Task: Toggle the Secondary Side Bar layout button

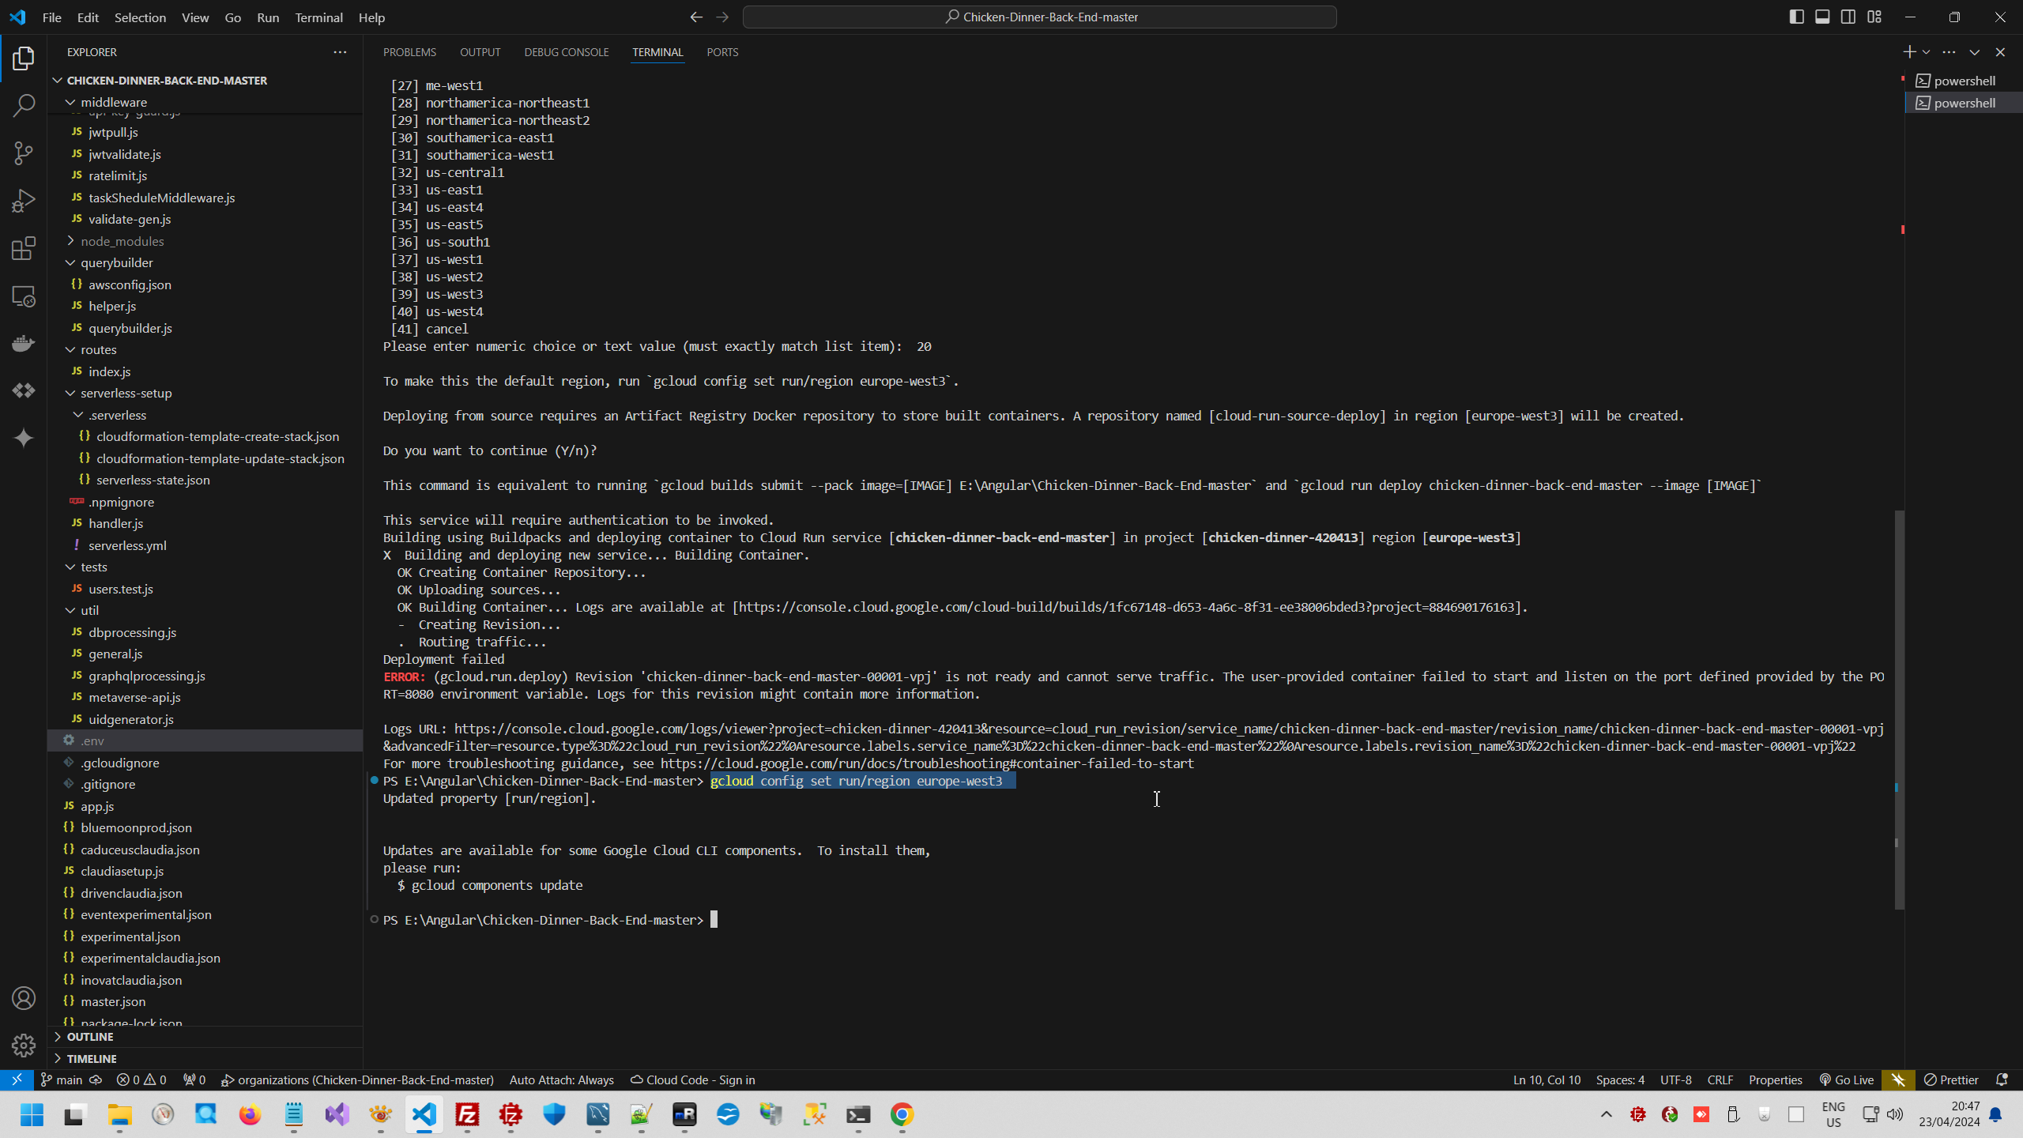Action: (1848, 17)
